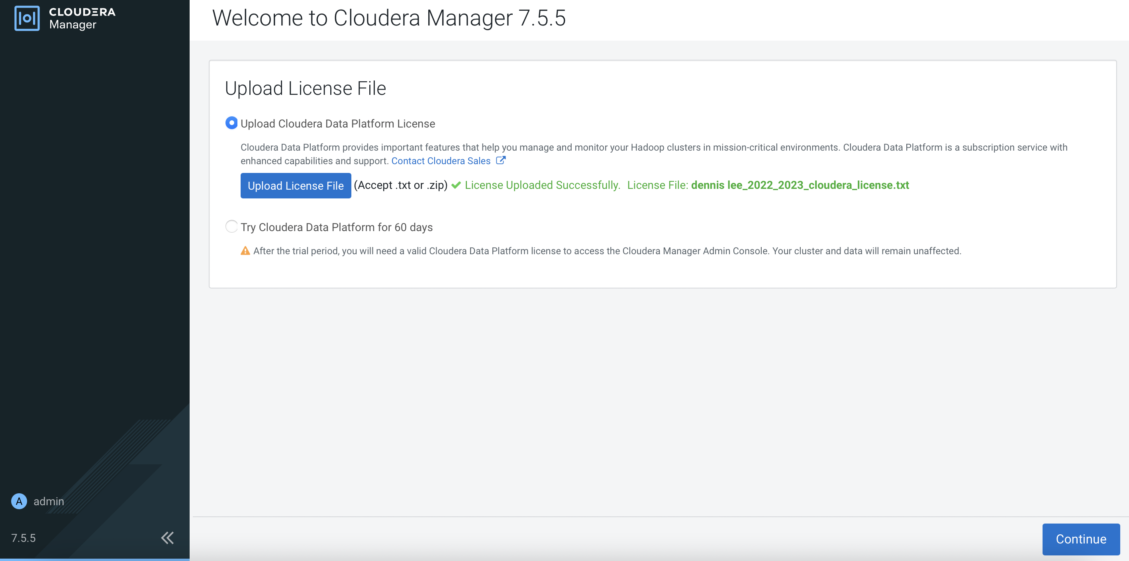Screen dimensions: 1129x561
Task: Click the 'Try Cloudera Data Platform for 60 days' label
Action: tap(336, 228)
